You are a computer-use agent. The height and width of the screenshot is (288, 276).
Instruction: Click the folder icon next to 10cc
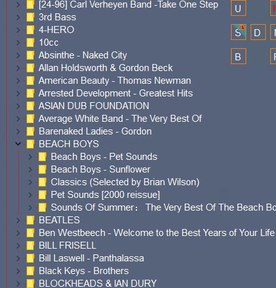click(30, 43)
